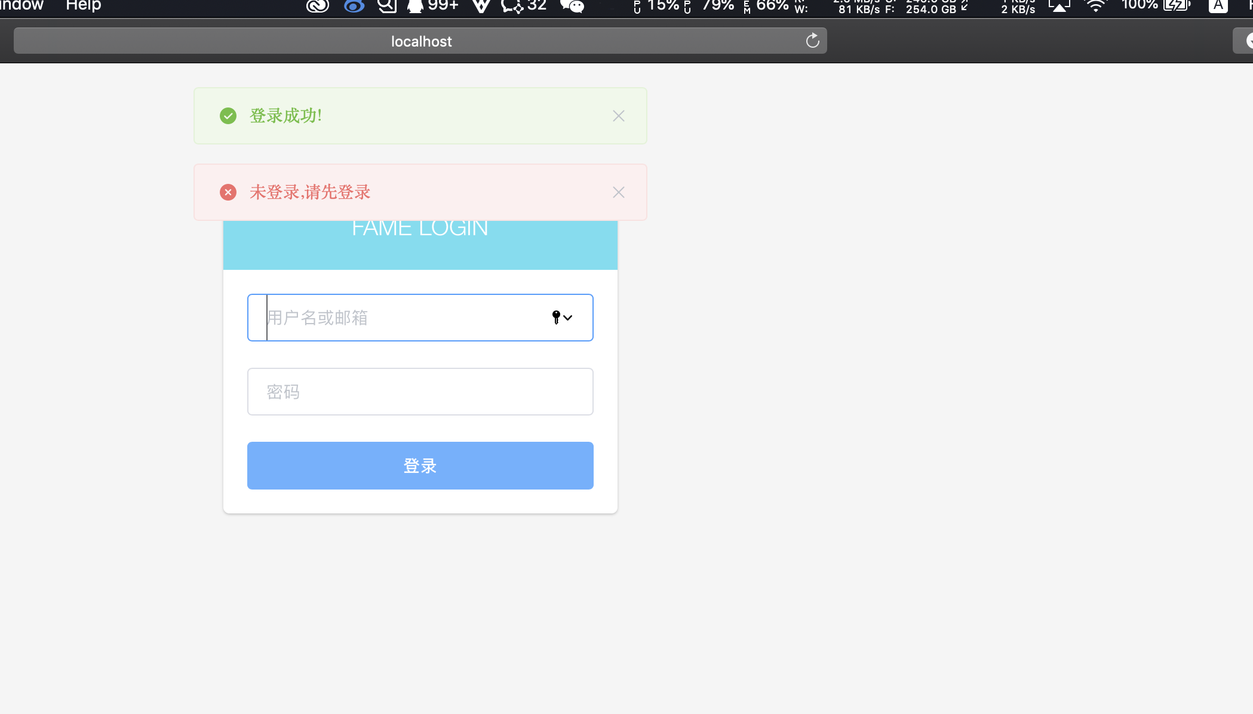This screenshot has height=714, width=1253.
Task: Switch input source via the A icon
Action: click(x=1218, y=6)
